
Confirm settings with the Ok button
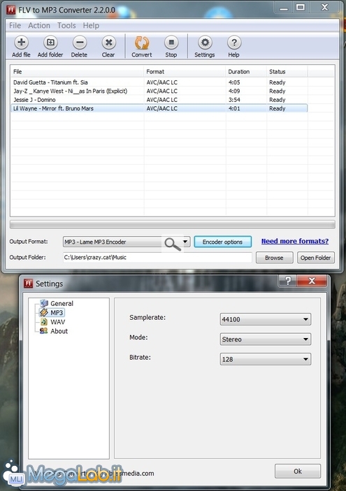click(x=298, y=471)
